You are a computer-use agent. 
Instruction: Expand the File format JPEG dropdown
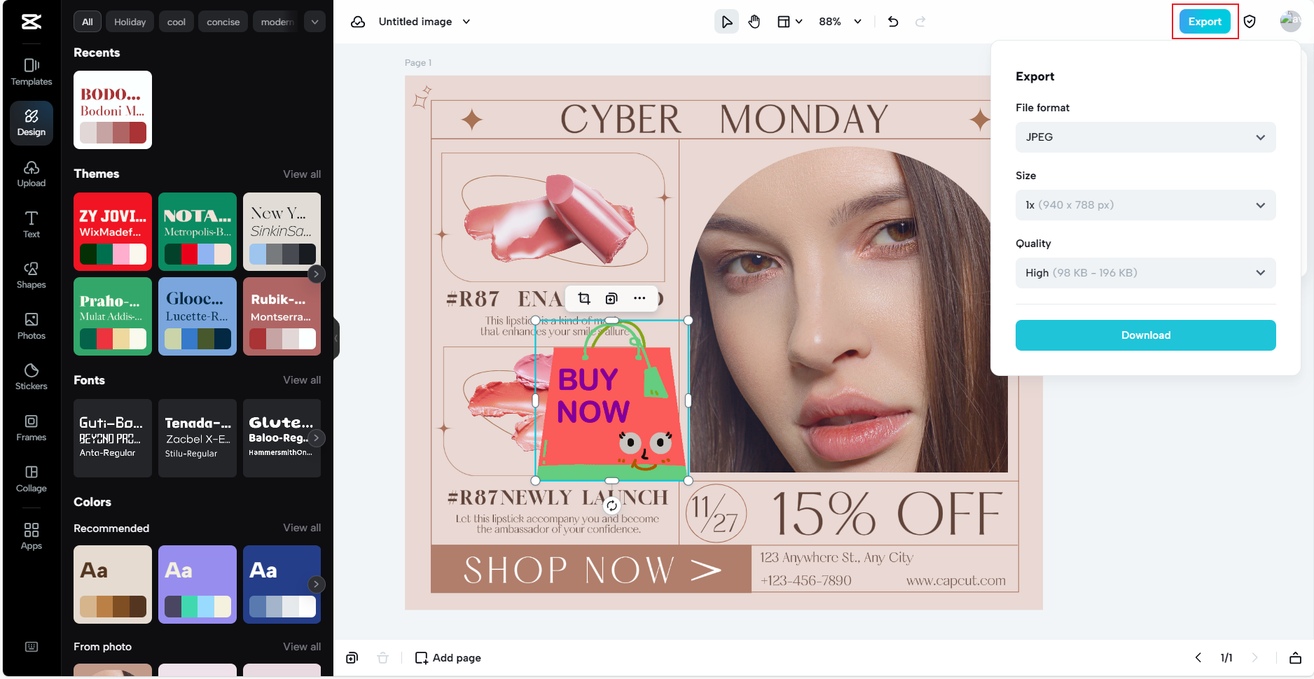pos(1145,137)
